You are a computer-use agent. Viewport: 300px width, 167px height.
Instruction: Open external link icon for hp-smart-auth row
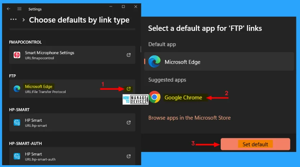[128, 156]
